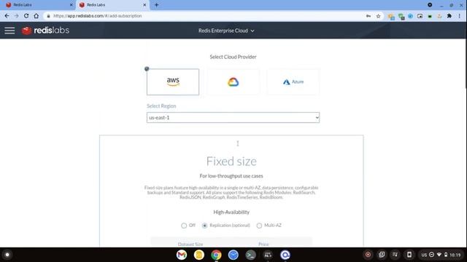Open the ChromeOS launcher button
The height and width of the screenshot is (262, 467).
[7, 255]
